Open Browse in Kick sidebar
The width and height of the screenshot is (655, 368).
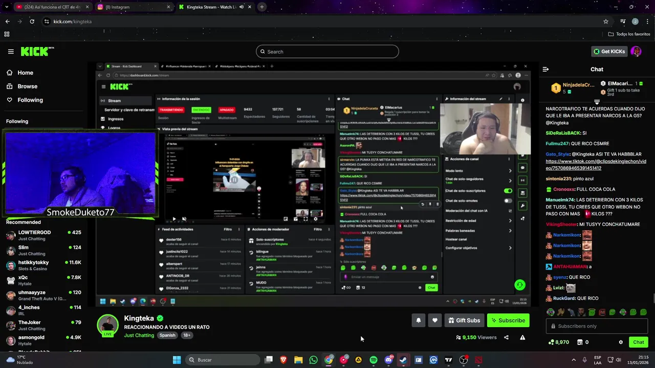pos(21,86)
